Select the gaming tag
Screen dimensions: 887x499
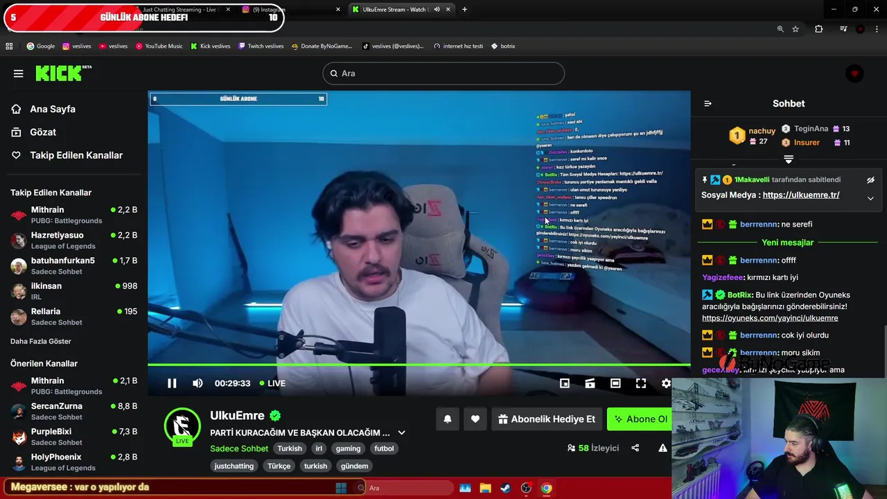coord(348,448)
